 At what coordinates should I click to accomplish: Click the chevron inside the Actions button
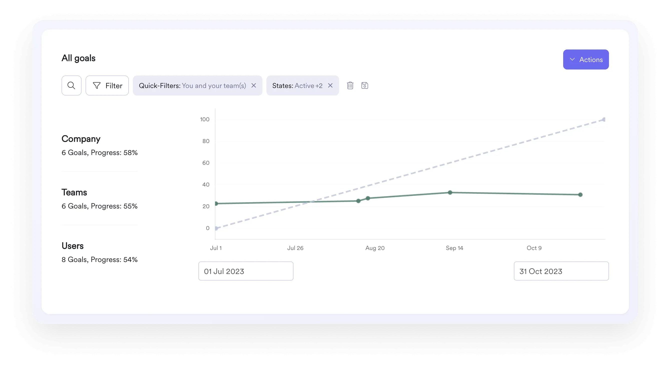point(572,59)
